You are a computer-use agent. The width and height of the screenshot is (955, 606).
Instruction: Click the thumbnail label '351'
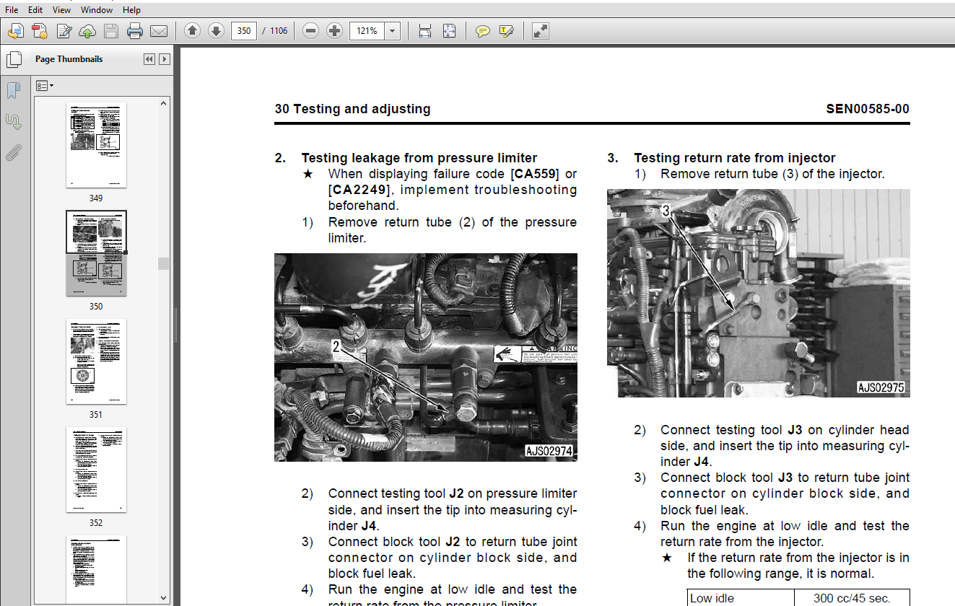(x=96, y=414)
